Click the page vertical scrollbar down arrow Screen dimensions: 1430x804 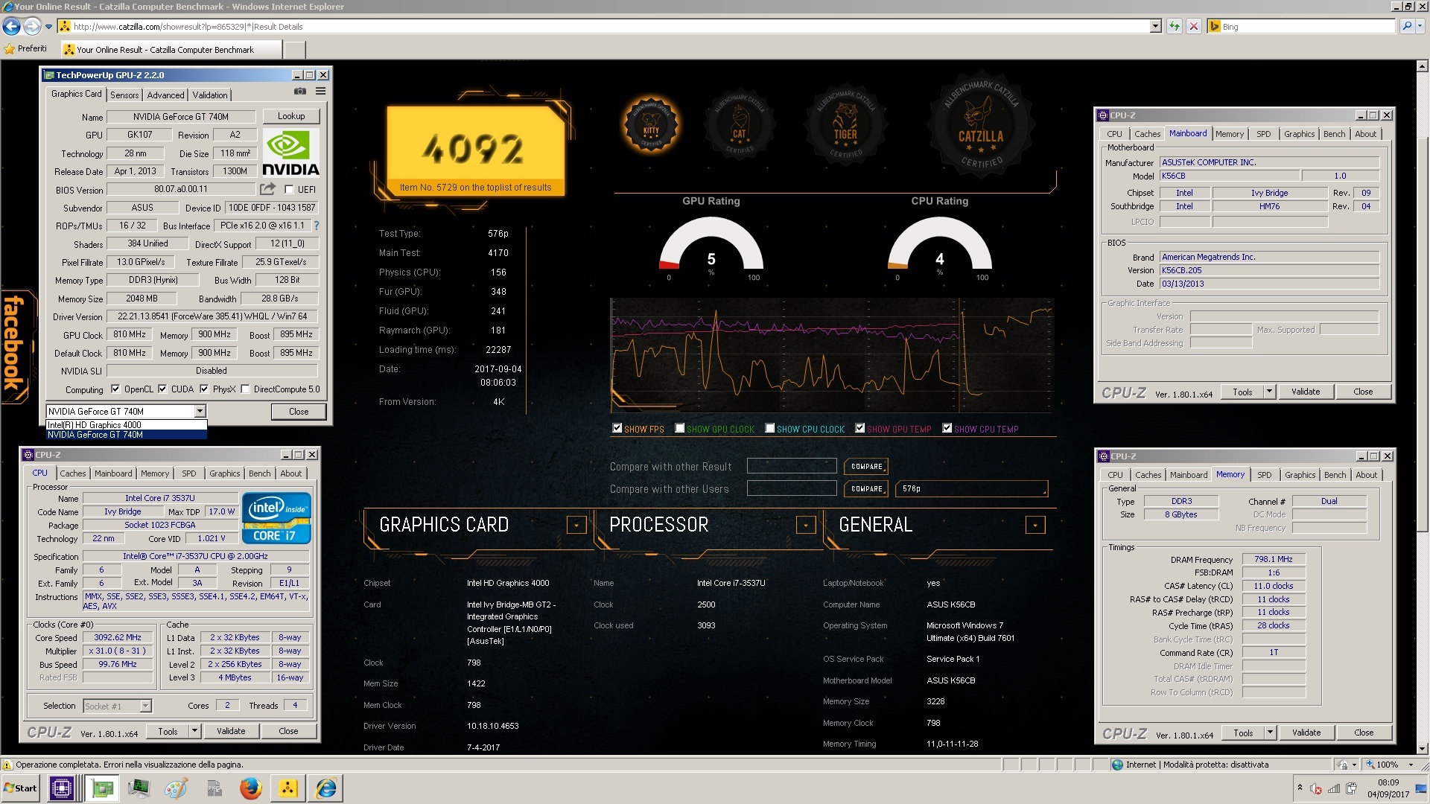pyautogui.click(x=1423, y=749)
